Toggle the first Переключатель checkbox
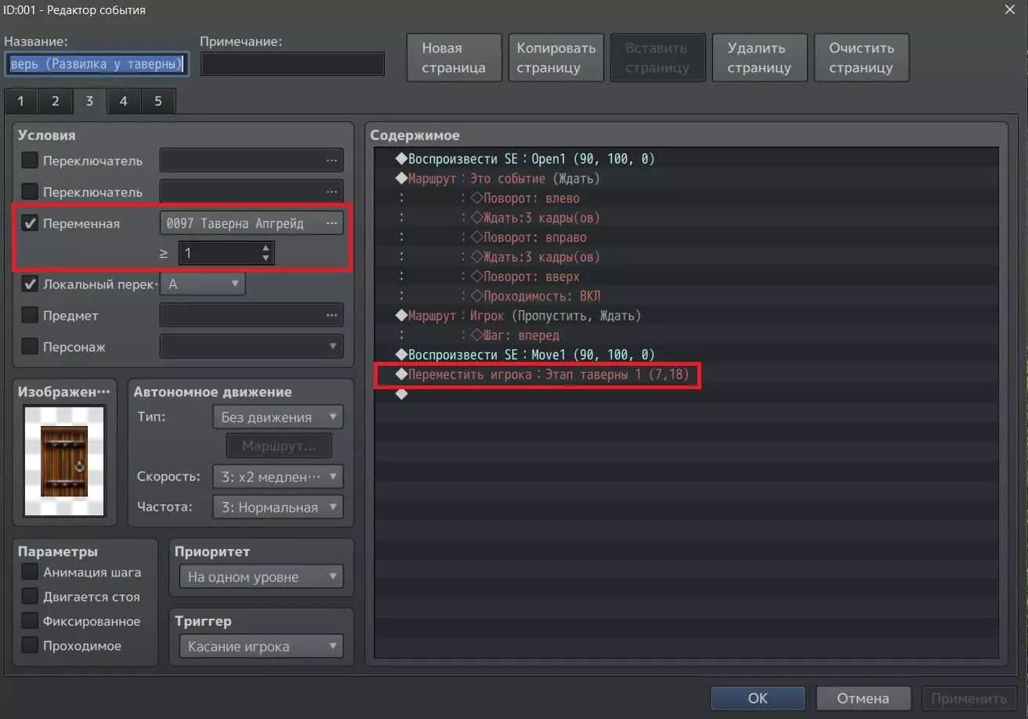1028x719 pixels. click(x=30, y=161)
